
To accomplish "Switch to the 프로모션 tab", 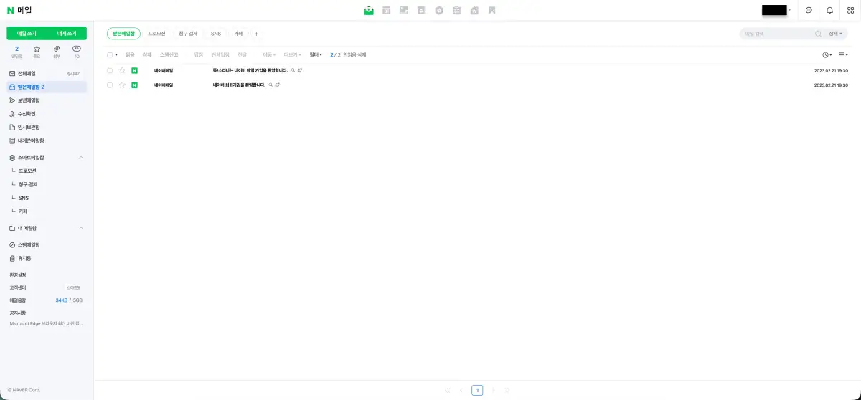I will pyautogui.click(x=156, y=34).
